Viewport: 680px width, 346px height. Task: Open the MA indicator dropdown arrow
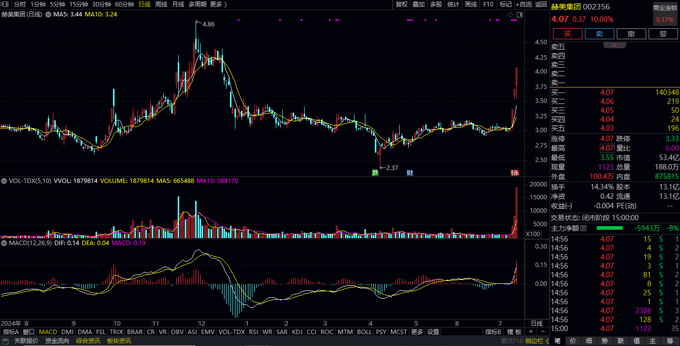pyautogui.click(x=48, y=14)
